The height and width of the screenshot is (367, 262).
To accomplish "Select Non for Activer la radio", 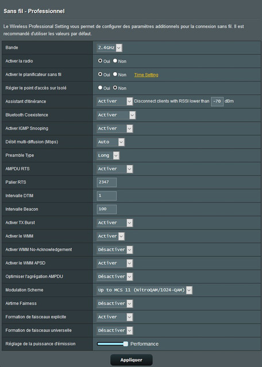I will pos(115,61).
